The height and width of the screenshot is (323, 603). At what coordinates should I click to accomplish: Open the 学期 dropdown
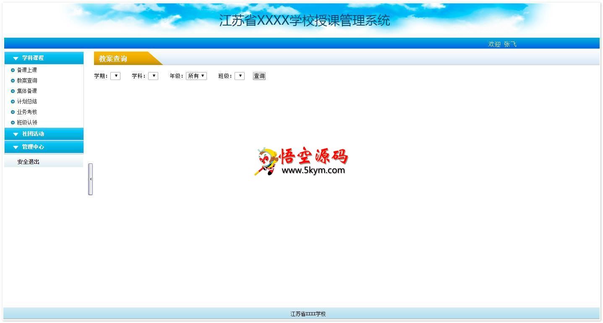pos(115,76)
